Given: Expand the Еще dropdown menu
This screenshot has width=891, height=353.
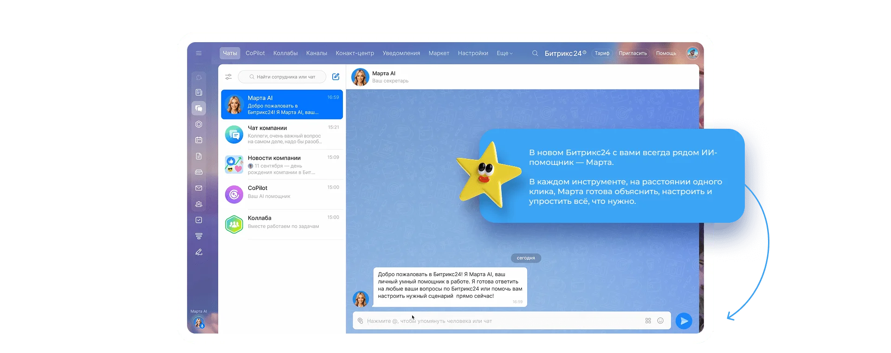Looking at the screenshot, I should [x=504, y=53].
